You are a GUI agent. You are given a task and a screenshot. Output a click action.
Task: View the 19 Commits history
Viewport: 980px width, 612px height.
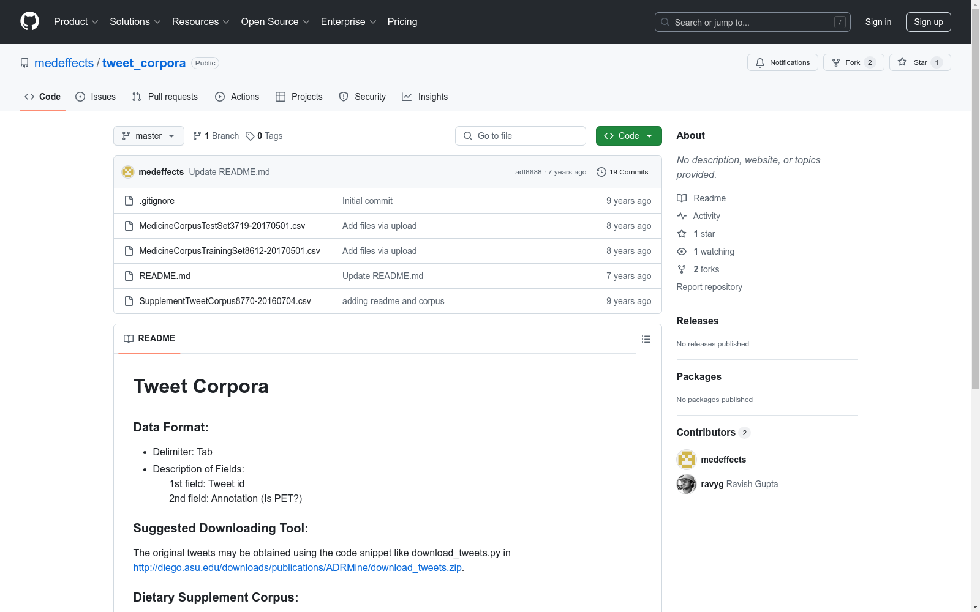click(x=622, y=172)
